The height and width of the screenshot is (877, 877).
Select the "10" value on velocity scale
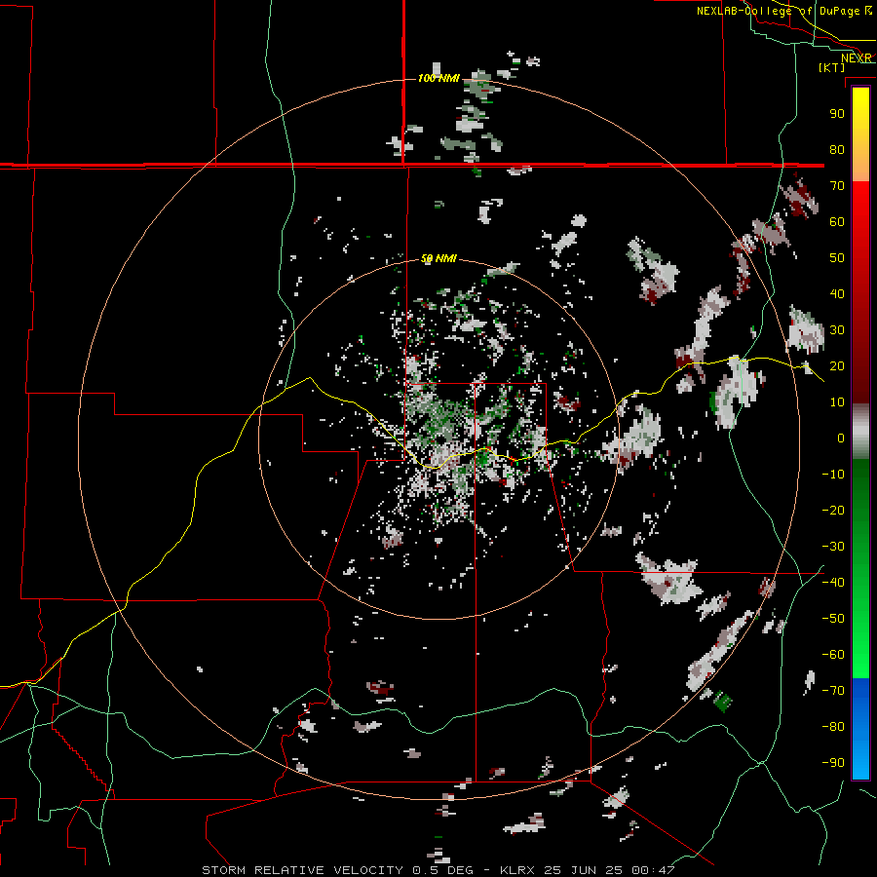[837, 402]
